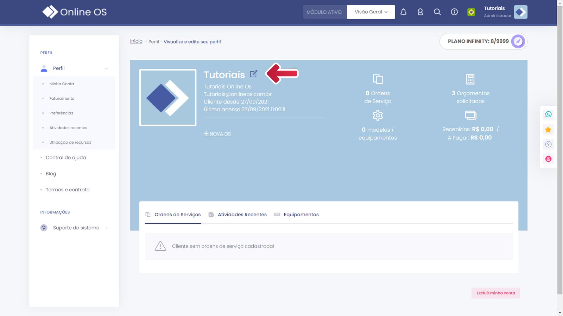
Task: Click the 0 modelos / equipamentos text
Action: pos(378,134)
